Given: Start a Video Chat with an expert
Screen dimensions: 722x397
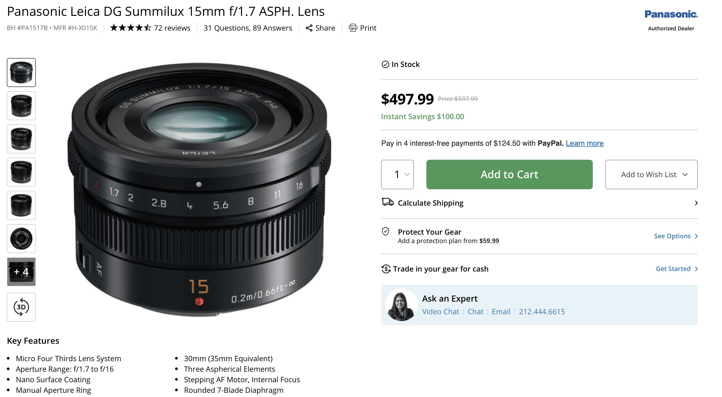Looking at the screenshot, I should (x=441, y=311).
